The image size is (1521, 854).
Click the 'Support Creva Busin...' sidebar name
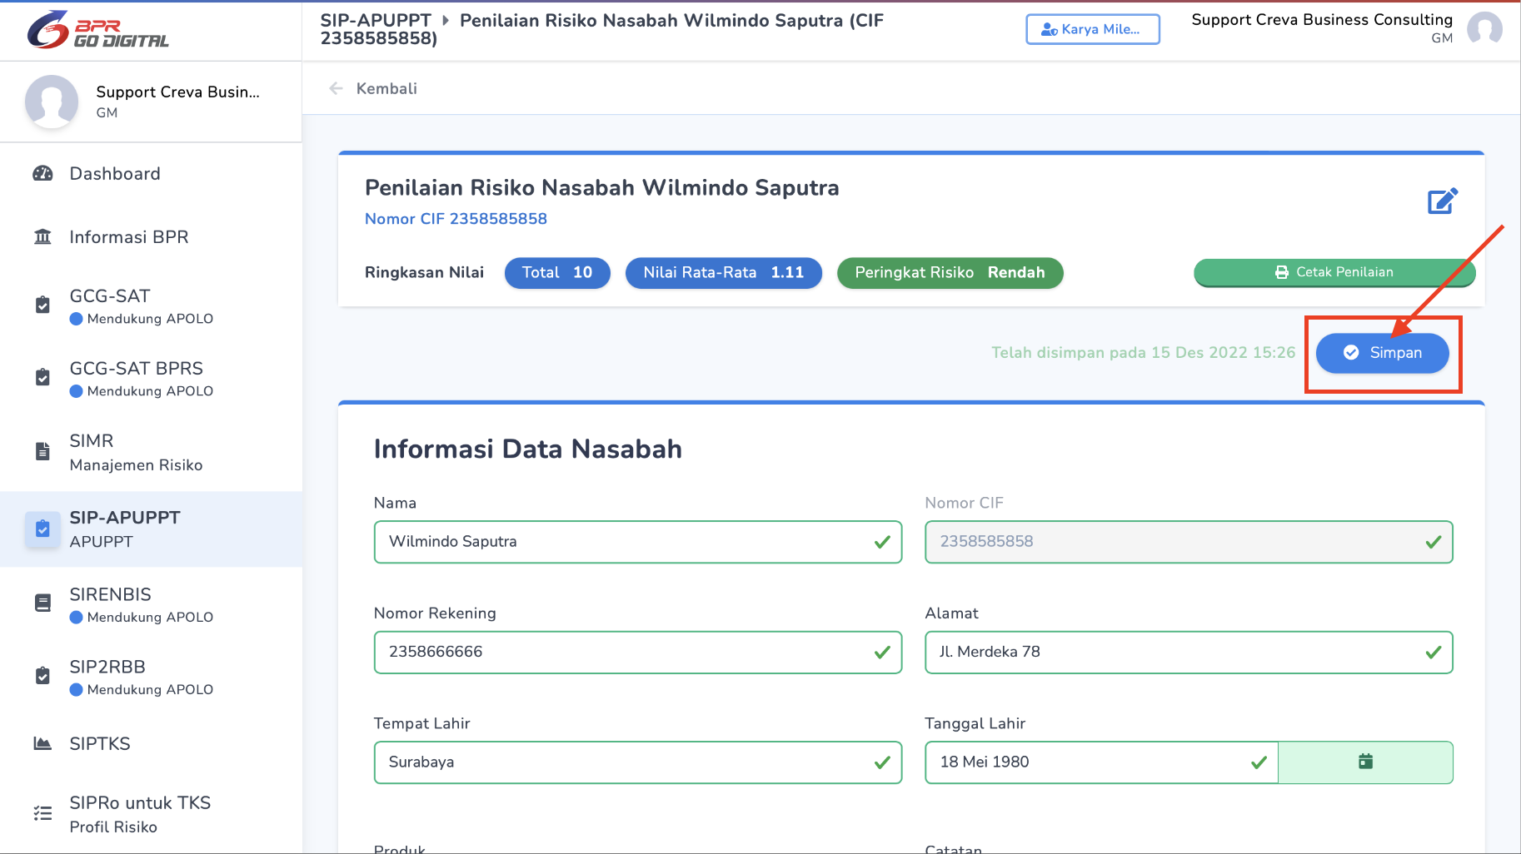pos(177,92)
